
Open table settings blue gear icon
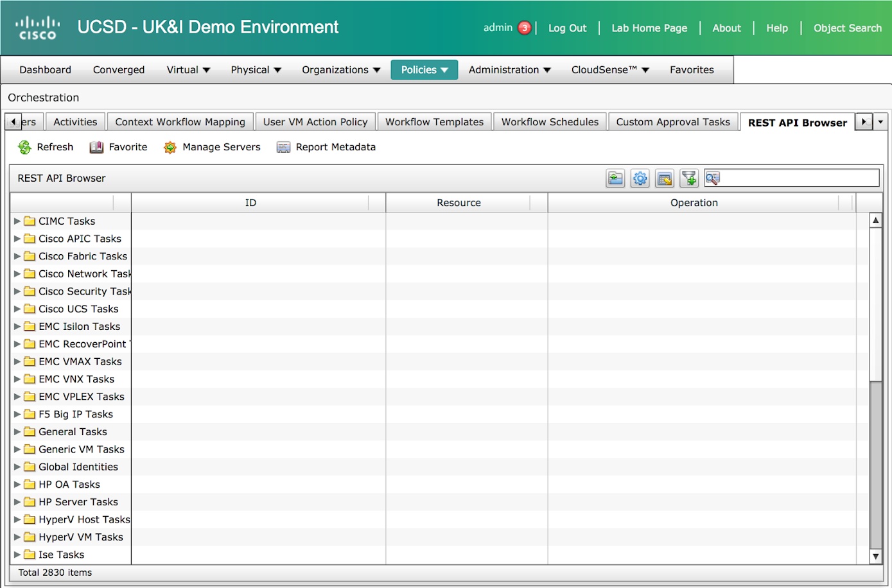tap(640, 178)
